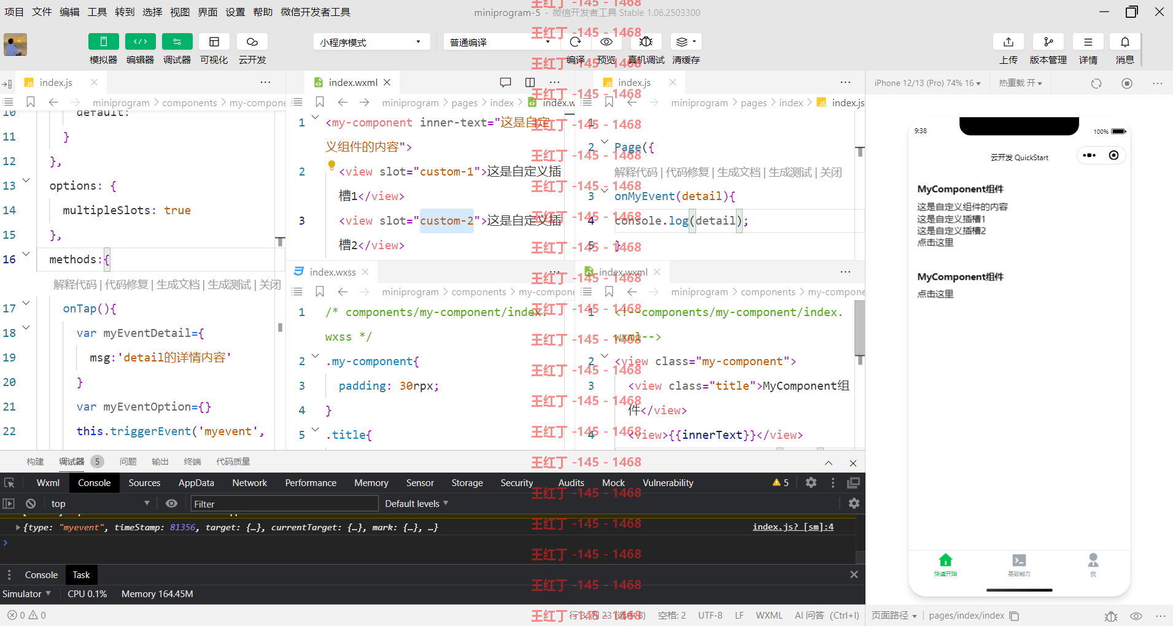The width and height of the screenshot is (1173, 626).
Task: Click 生成文档 code lens link above onTap
Action: click(178, 285)
